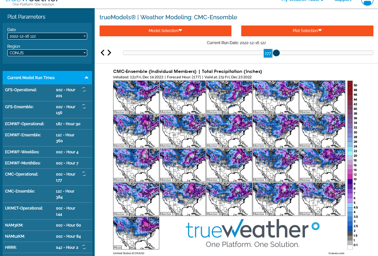
Task: Click GFS-Ensemble refresh spinner icon
Action: (84, 106)
